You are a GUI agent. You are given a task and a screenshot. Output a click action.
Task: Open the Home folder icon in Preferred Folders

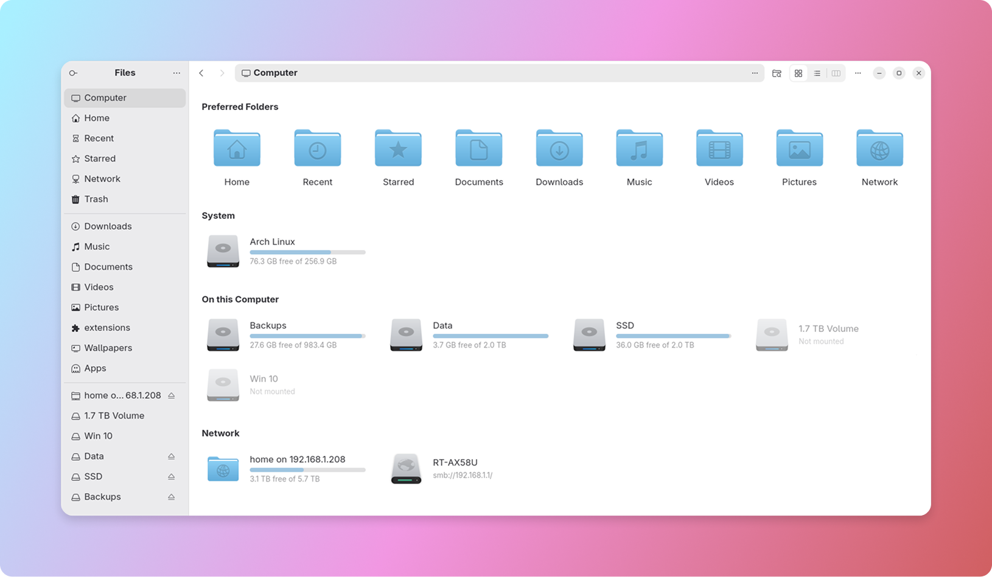tap(237, 148)
